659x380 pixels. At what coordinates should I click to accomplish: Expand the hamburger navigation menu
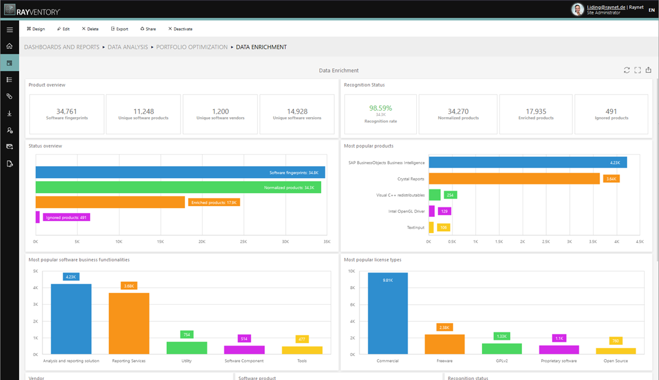pyautogui.click(x=10, y=29)
